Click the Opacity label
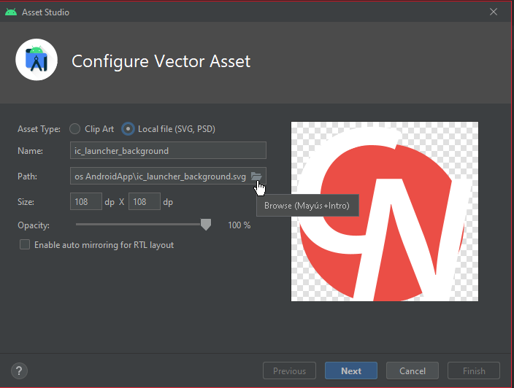Screen dimensions: 514x388 pos(34,225)
